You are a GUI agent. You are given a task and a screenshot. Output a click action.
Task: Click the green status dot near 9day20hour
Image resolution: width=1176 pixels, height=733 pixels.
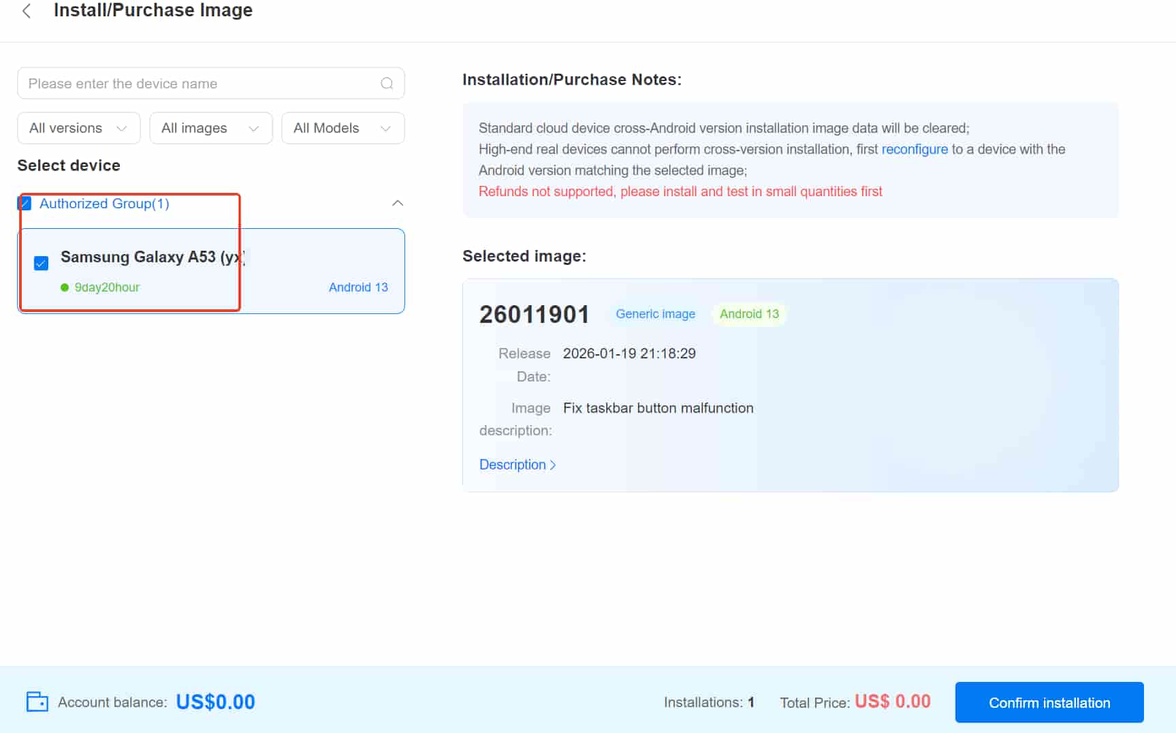click(65, 287)
